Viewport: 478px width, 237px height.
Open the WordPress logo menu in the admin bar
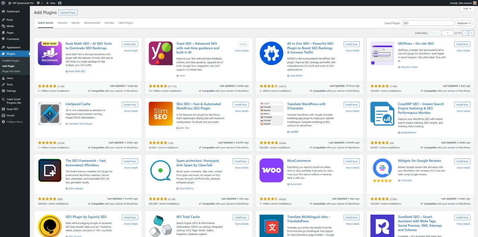(x=3, y=3)
